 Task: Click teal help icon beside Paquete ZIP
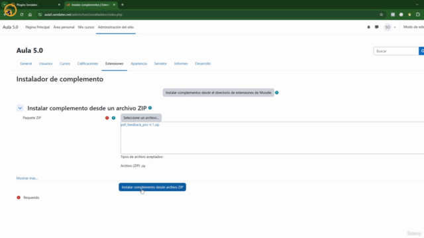(x=113, y=118)
